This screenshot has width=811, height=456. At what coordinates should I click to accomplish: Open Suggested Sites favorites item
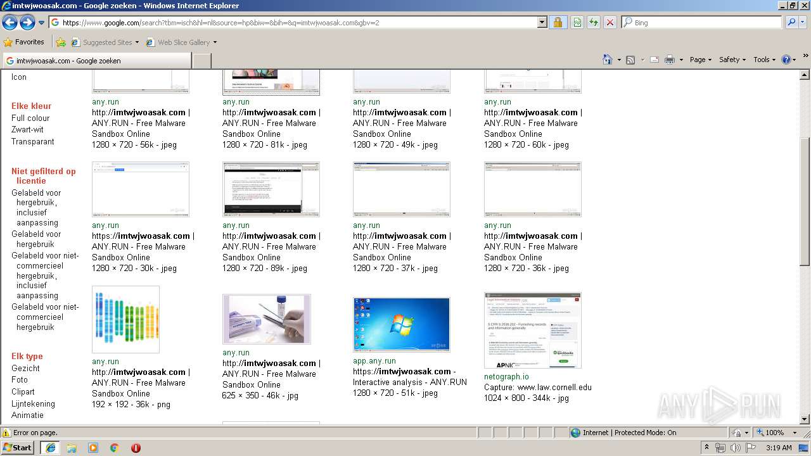click(105, 42)
